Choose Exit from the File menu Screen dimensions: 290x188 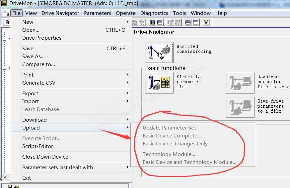(x=71, y=178)
